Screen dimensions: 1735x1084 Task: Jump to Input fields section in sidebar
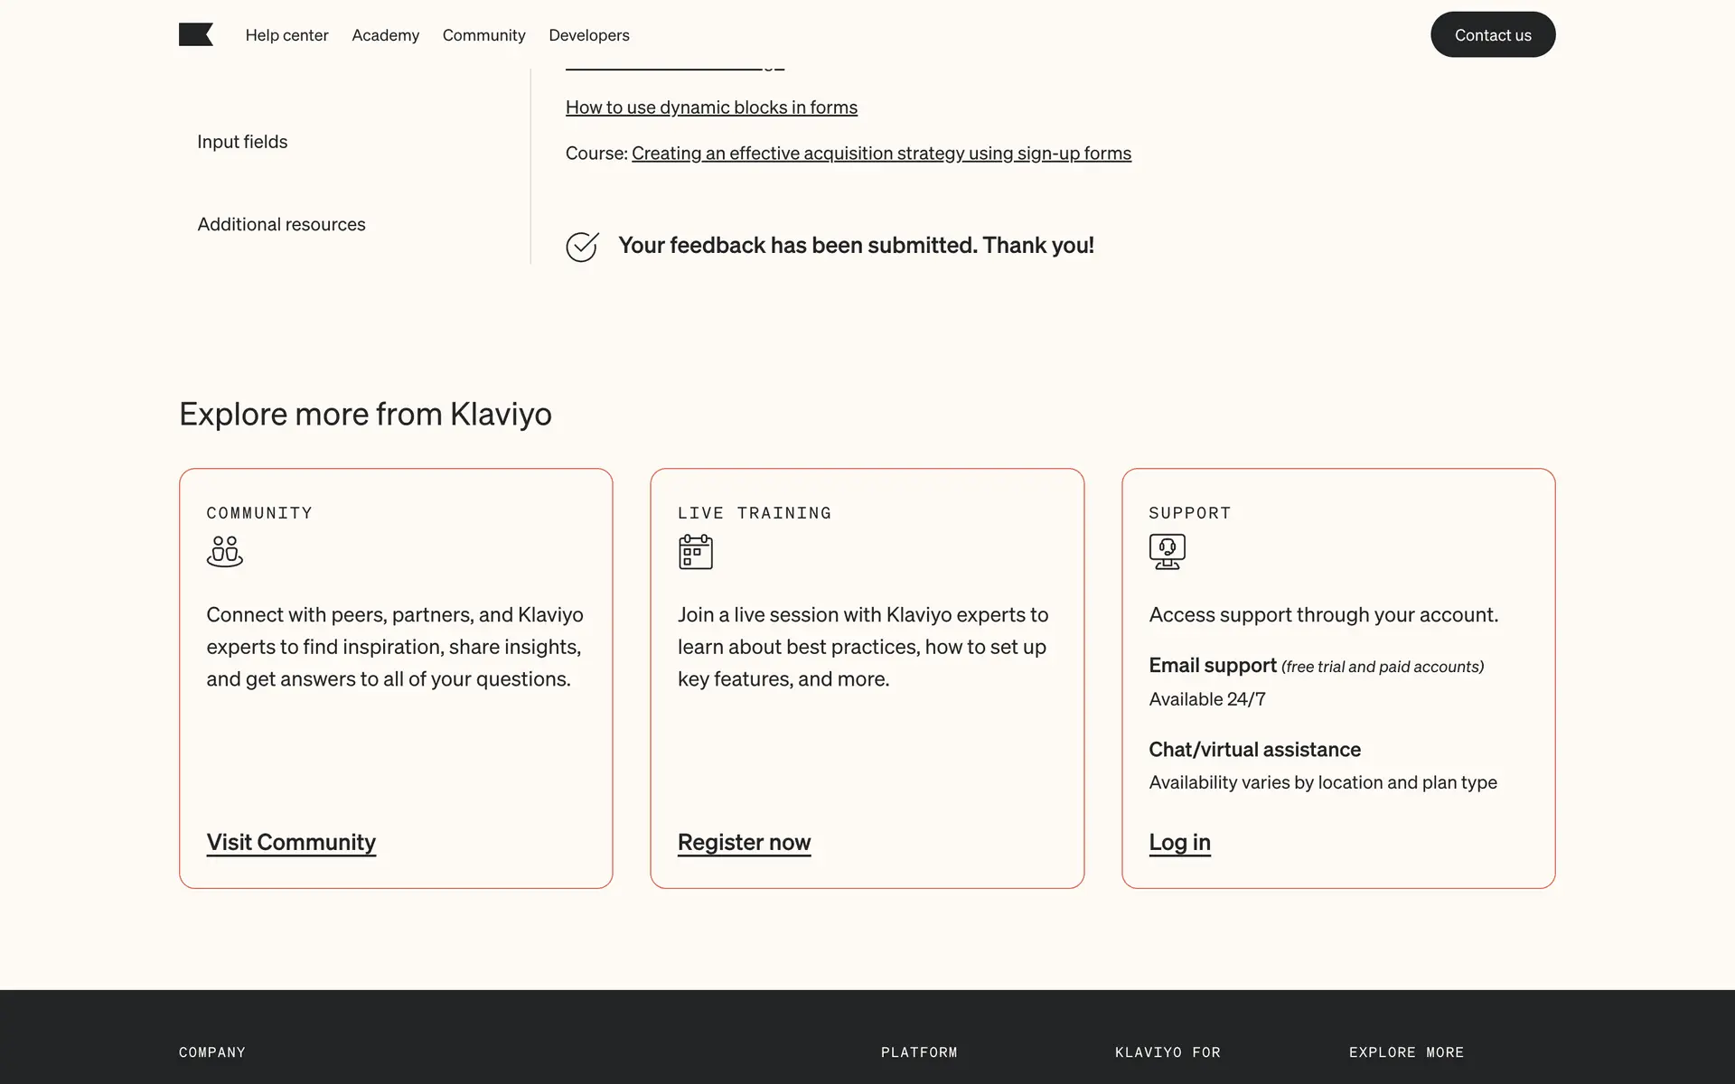point(242,142)
